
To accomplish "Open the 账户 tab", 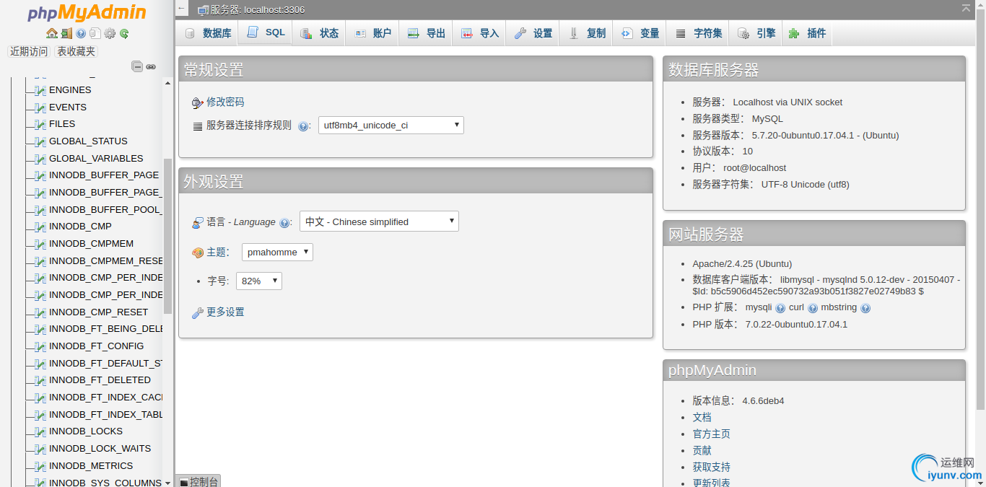I will 372,33.
